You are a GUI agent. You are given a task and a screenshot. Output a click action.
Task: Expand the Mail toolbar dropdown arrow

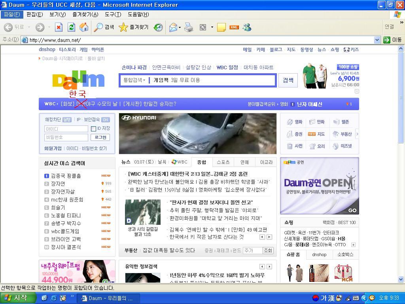pos(180,28)
